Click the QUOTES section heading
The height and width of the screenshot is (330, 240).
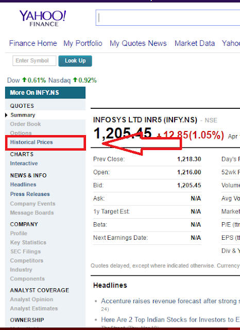[22, 106]
